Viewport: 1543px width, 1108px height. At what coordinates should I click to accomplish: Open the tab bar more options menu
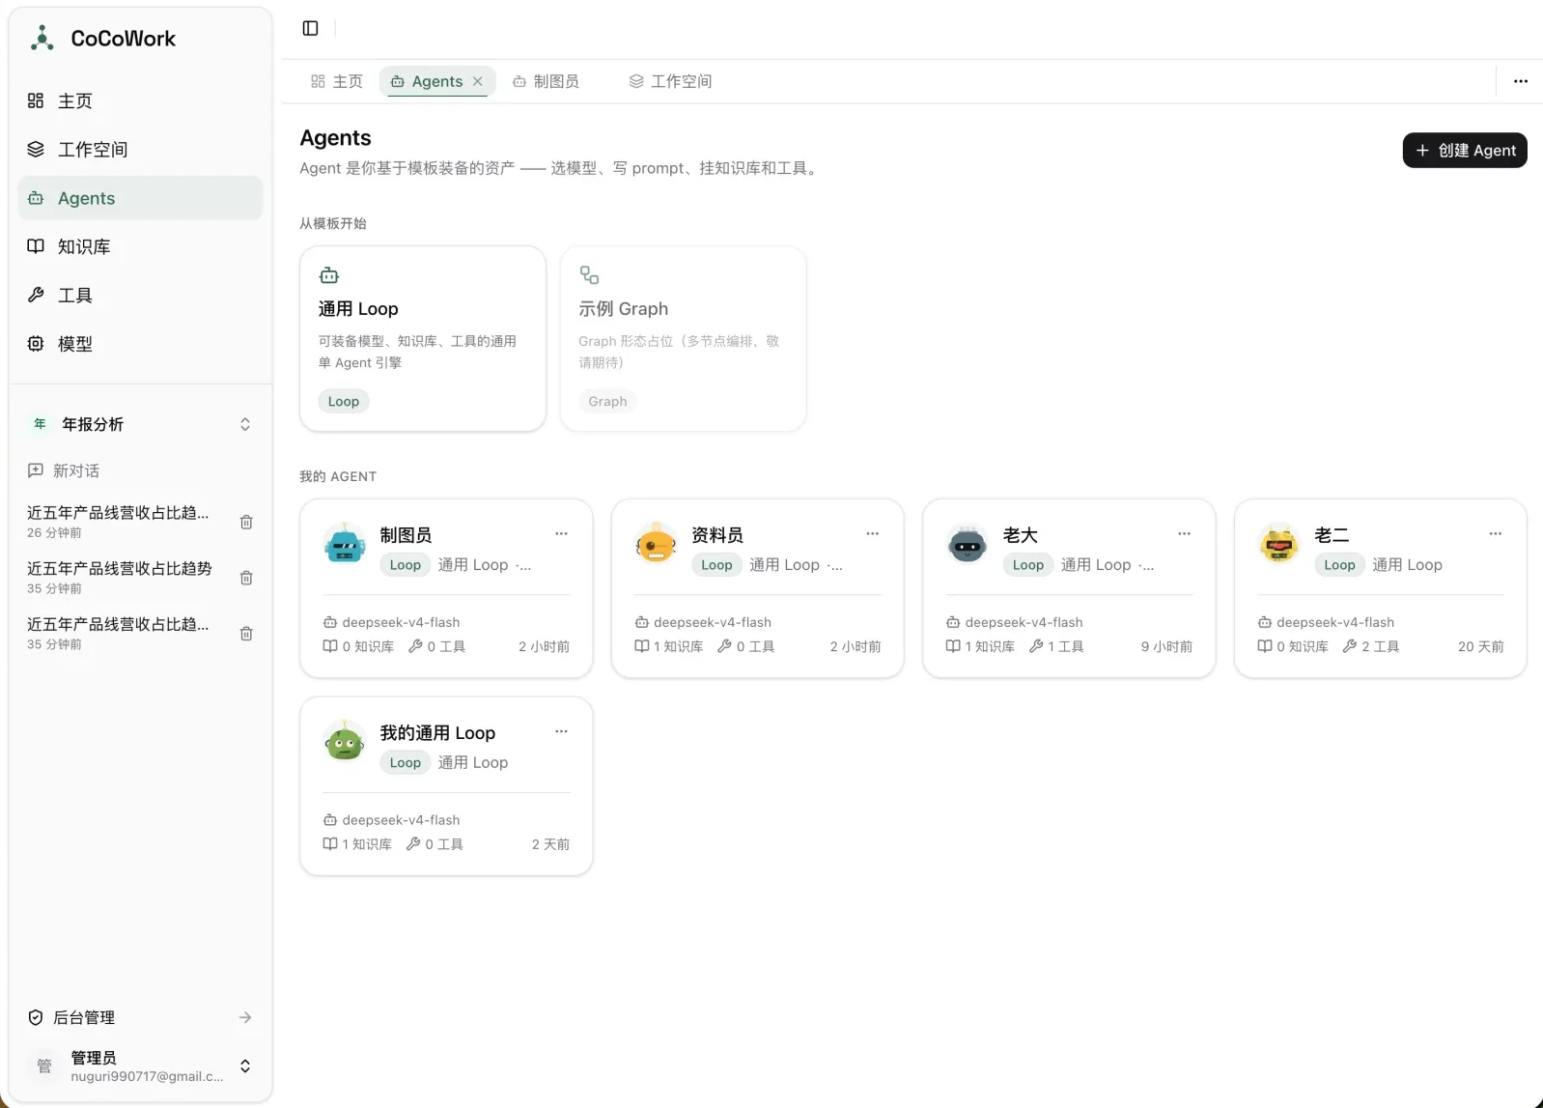pos(1520,81)
